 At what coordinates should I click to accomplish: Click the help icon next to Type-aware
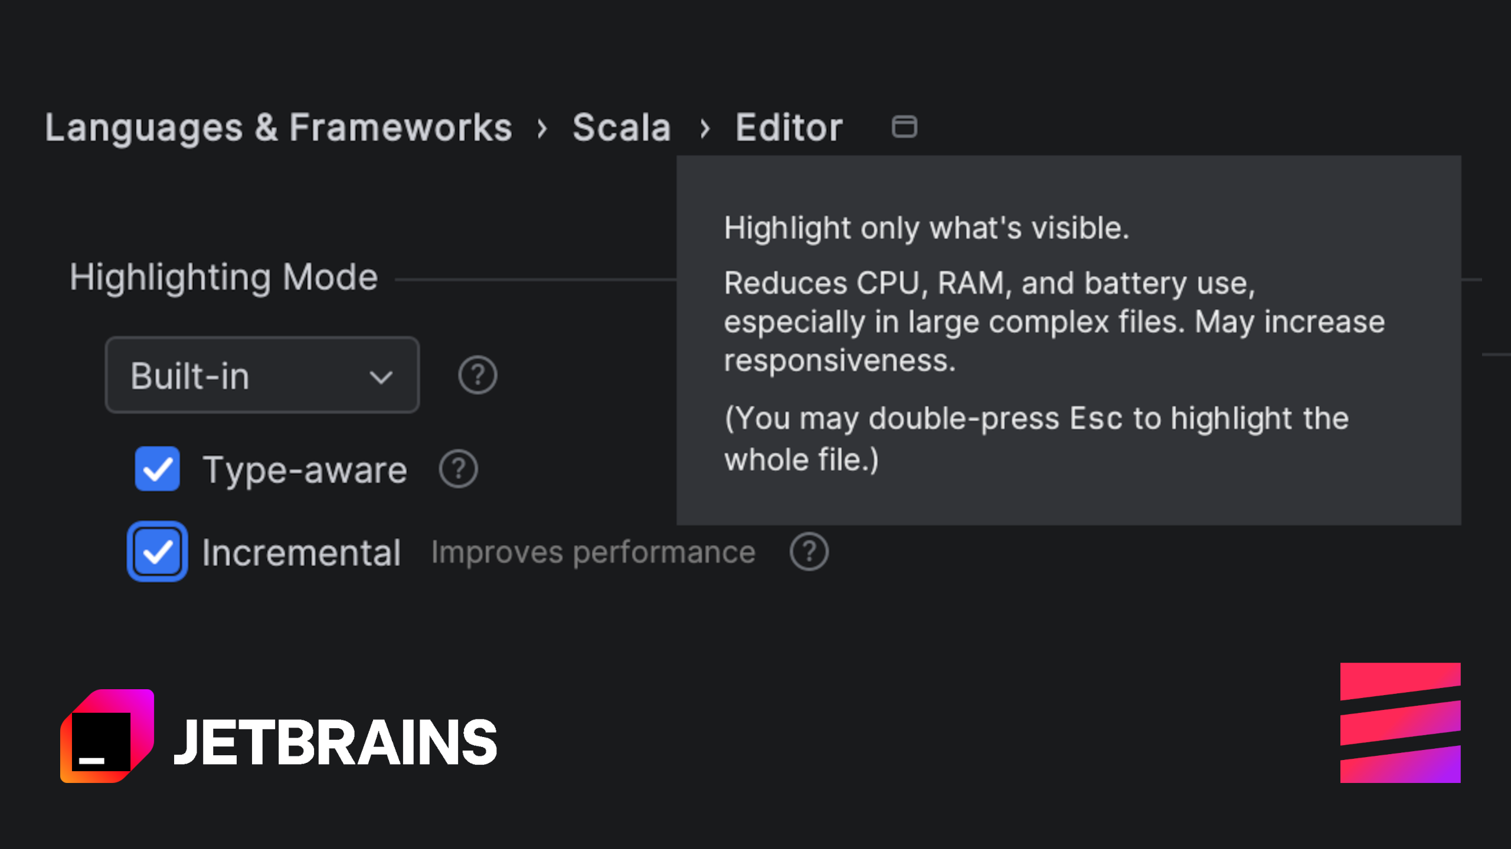coord(458,469)
